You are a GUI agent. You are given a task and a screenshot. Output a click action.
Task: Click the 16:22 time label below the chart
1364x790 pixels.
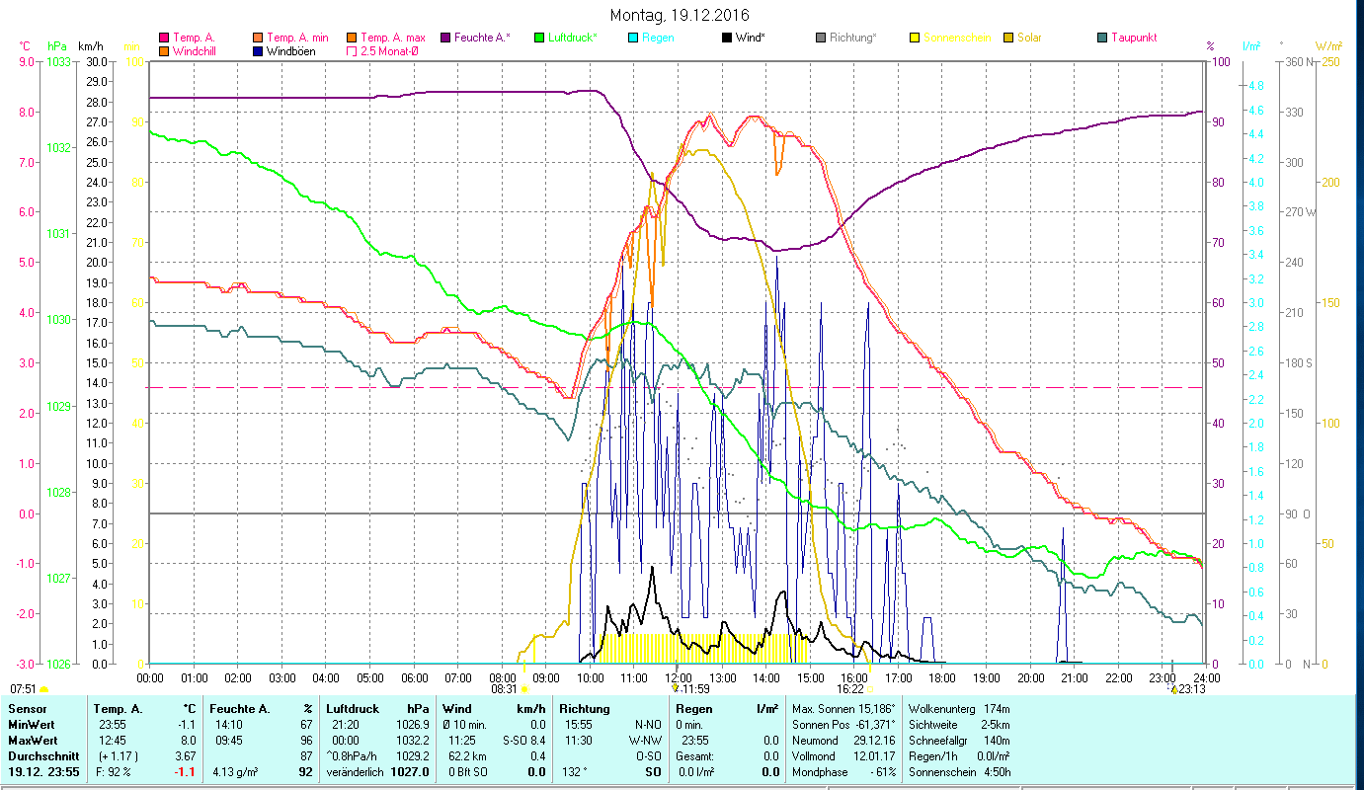coord(850,689)
